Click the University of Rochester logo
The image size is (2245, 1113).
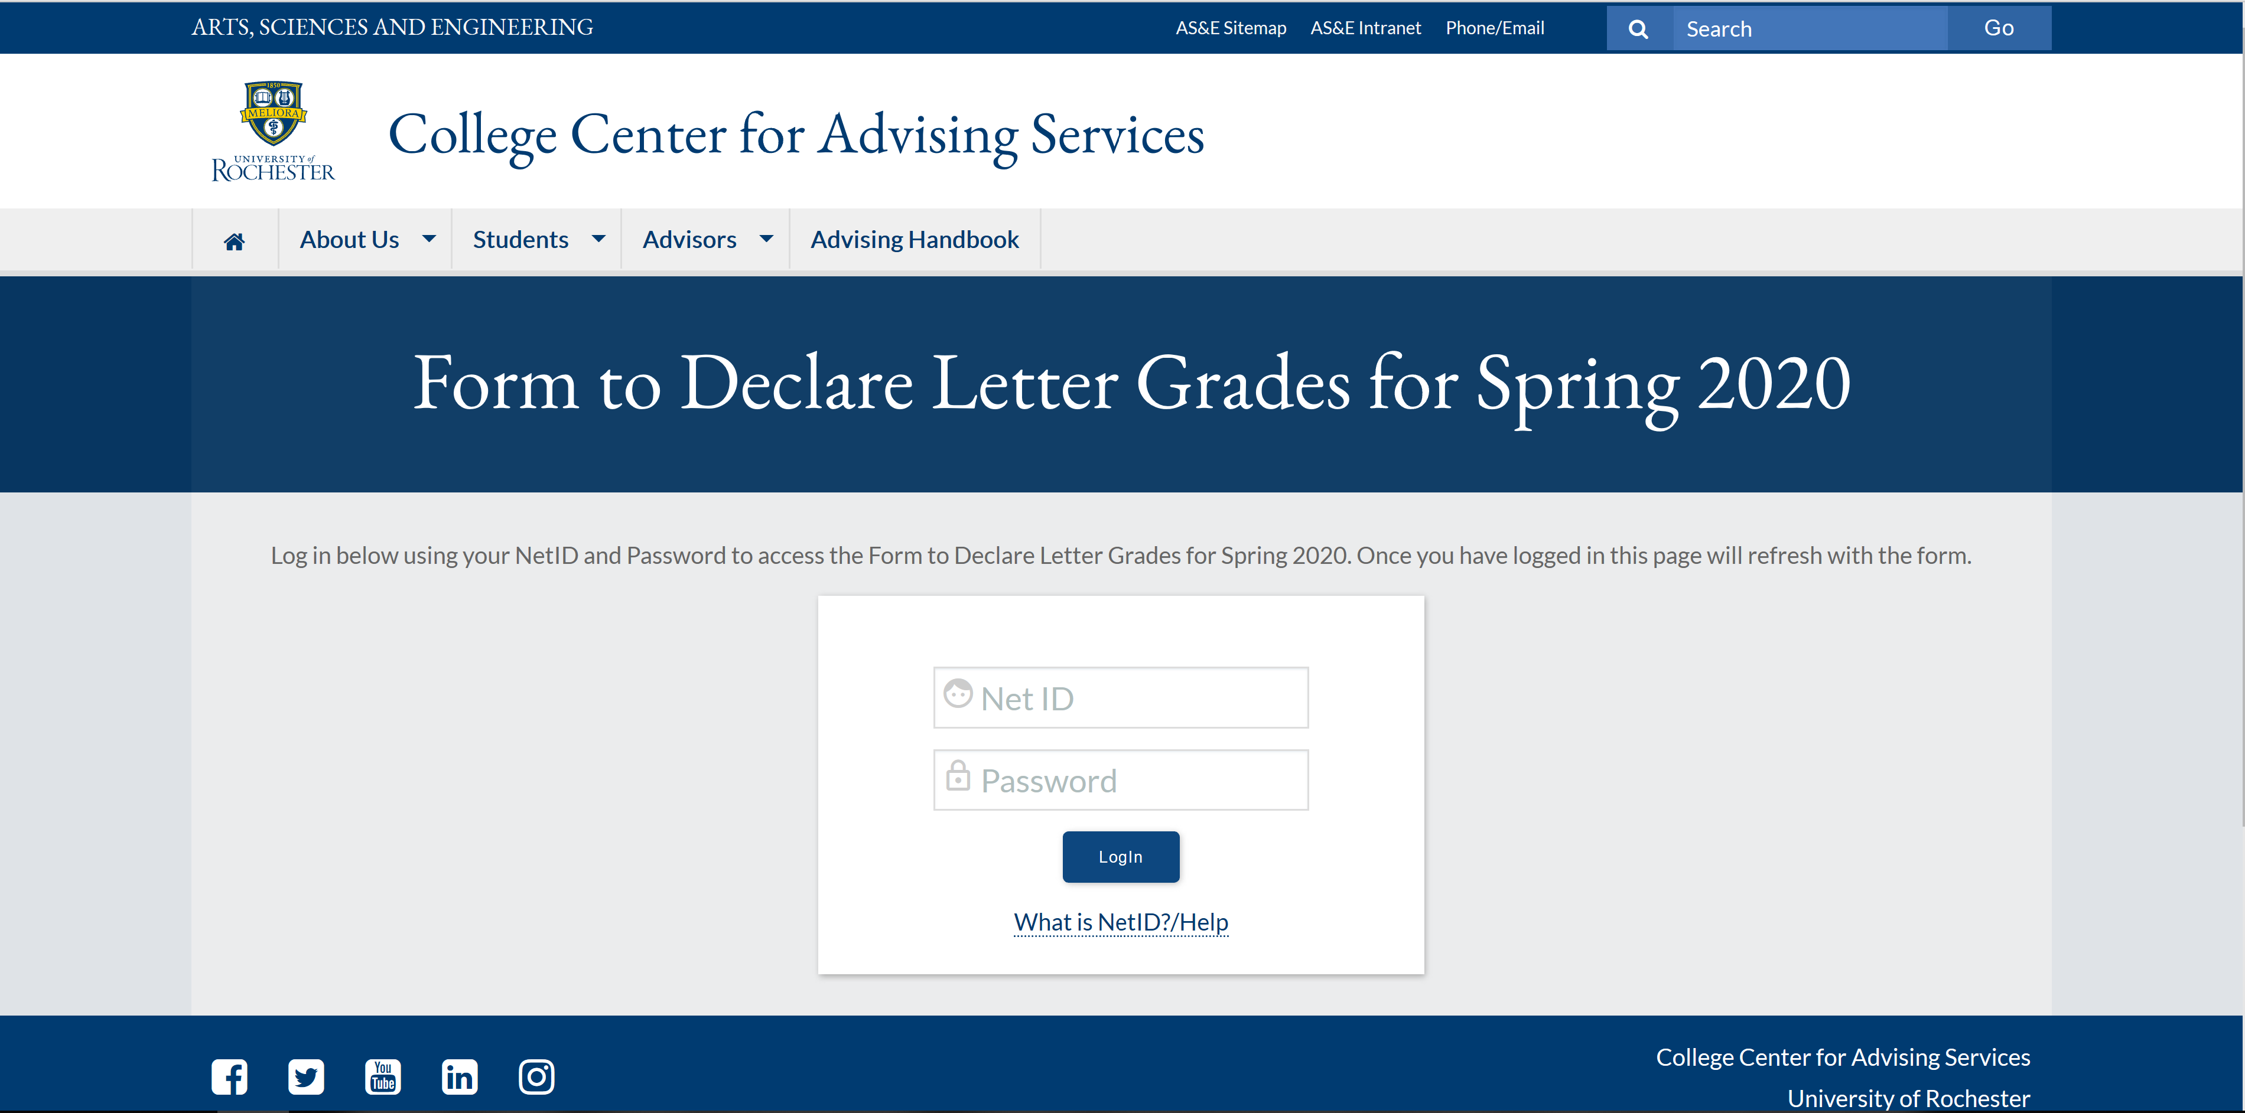273,132
